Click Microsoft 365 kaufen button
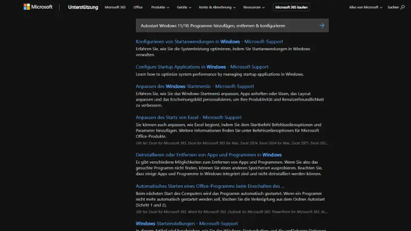The width and height of the screenshot is (411, 231). pyautogui.click(x=291, y=7)
